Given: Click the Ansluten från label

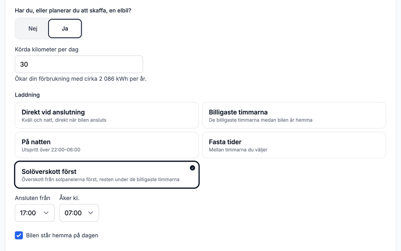Looking at the screenshot, I should [x=32, y=198].
